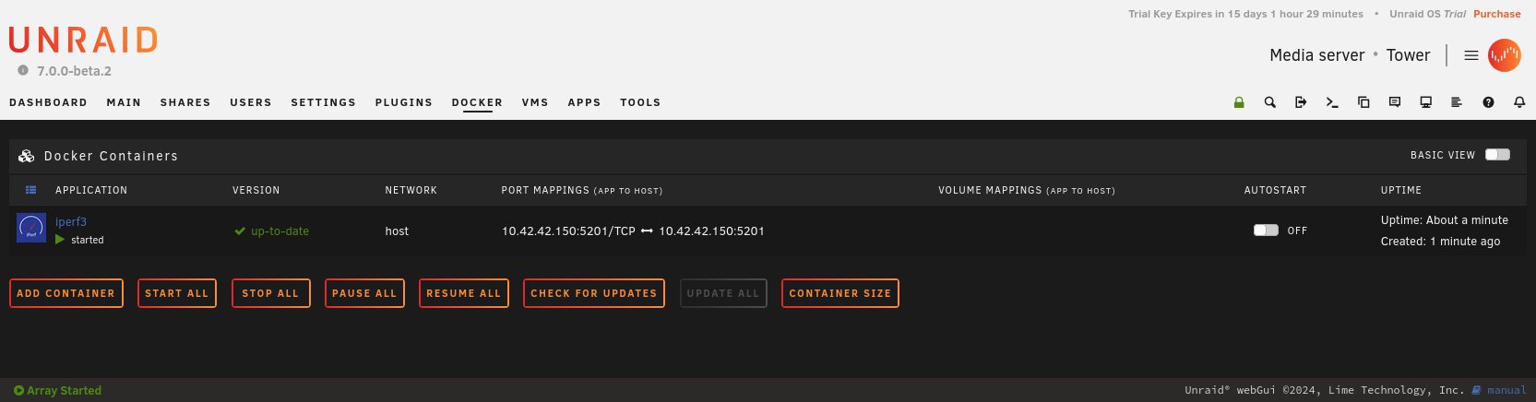1536x402 pixels.
Task: Toggle the Basic View switch
Action: click(1498, 155)
